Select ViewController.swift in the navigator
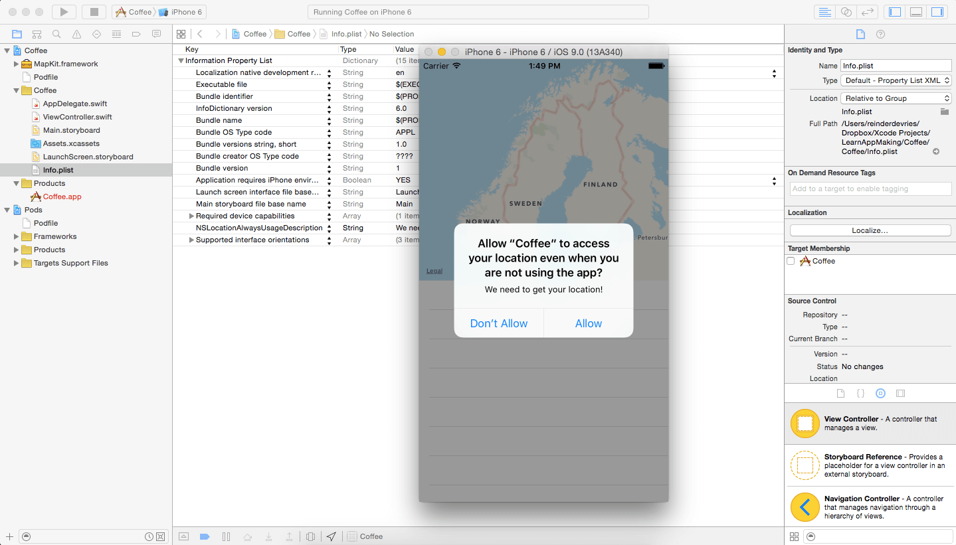 pyautogui.click(x=77, y=117)
